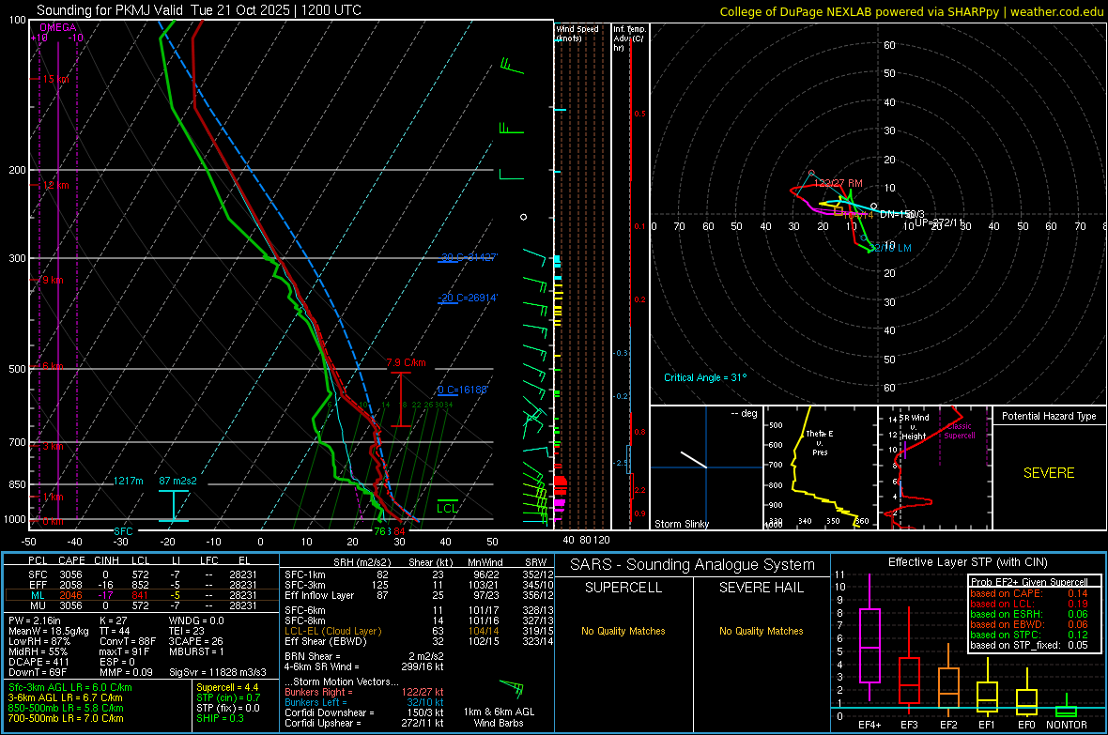Click the 'Corfidi Downshear = 150/3 kt' line
The image size is (1108, 735).
tap(364, 712)
